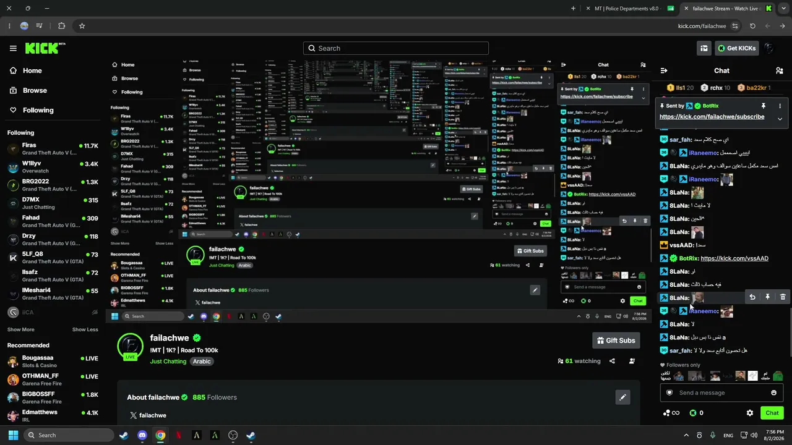Screen dimensions: 792x445
Task: Open the X failachwe social link
Action: [x=148, y=415]
